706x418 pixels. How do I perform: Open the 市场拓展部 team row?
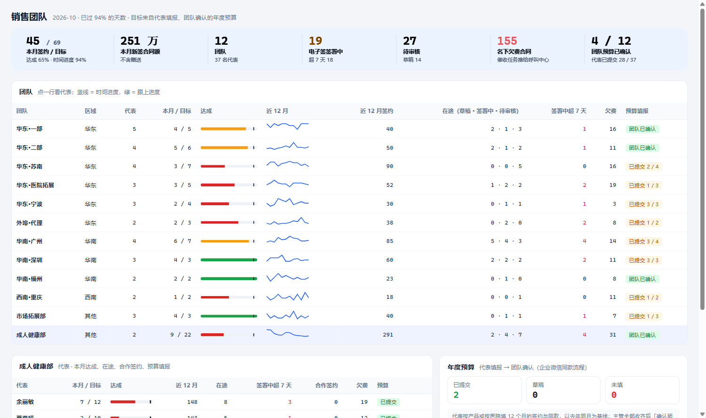(349, 316)
